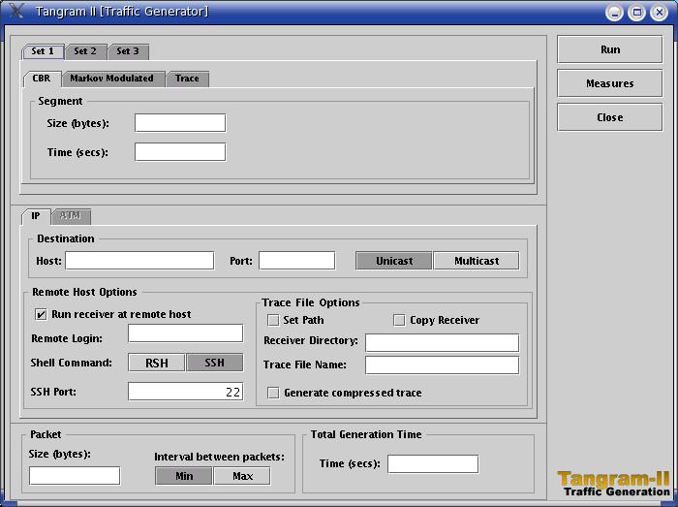Screen dimensions: 678x507
Task: Select Min interval between packets
Action: point(184,476)
